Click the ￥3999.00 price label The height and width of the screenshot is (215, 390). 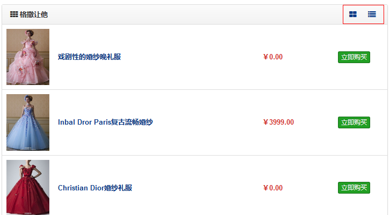point(278,122)
